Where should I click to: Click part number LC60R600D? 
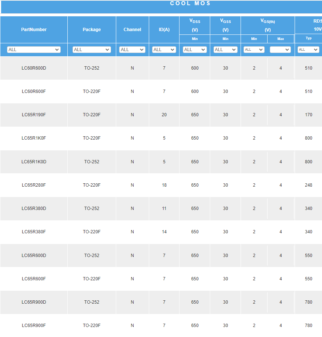pyautogui.click(x=34, y=68)
